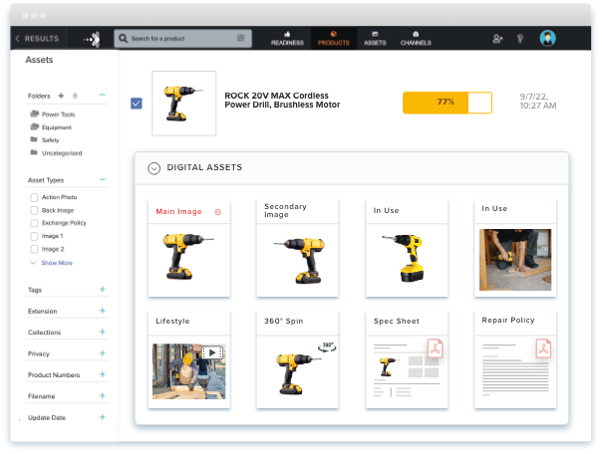Expand the Product Numbers filter

(x=102, y=374)
